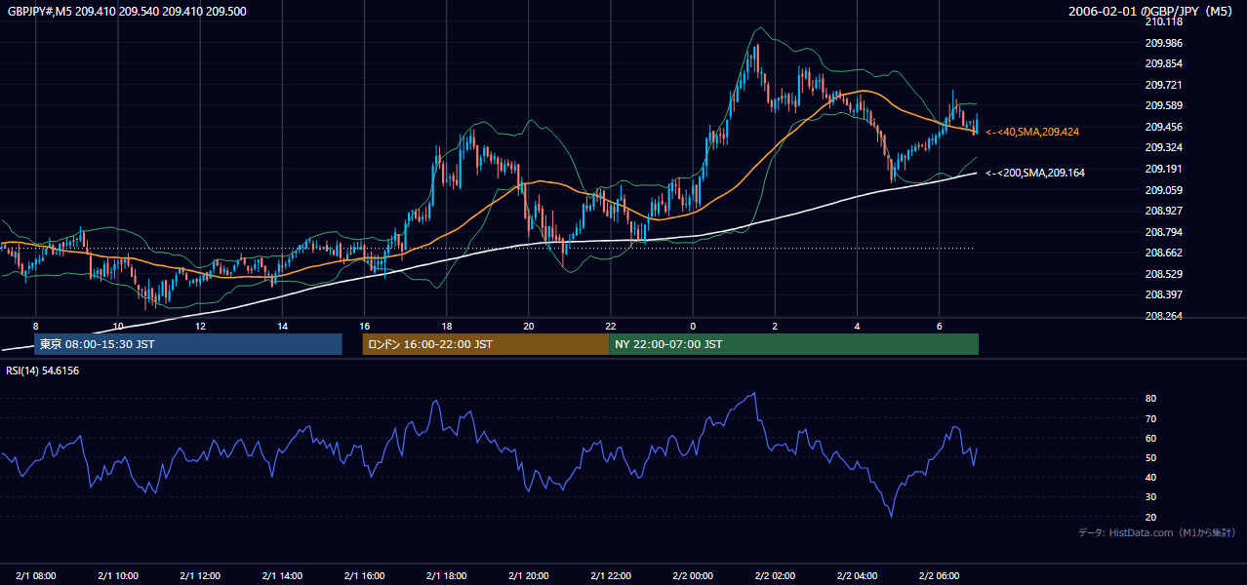Click the London 16:00-22:00 JST session bar
This screenshot has height=585, width=1247.
click(x=485, y=344)
